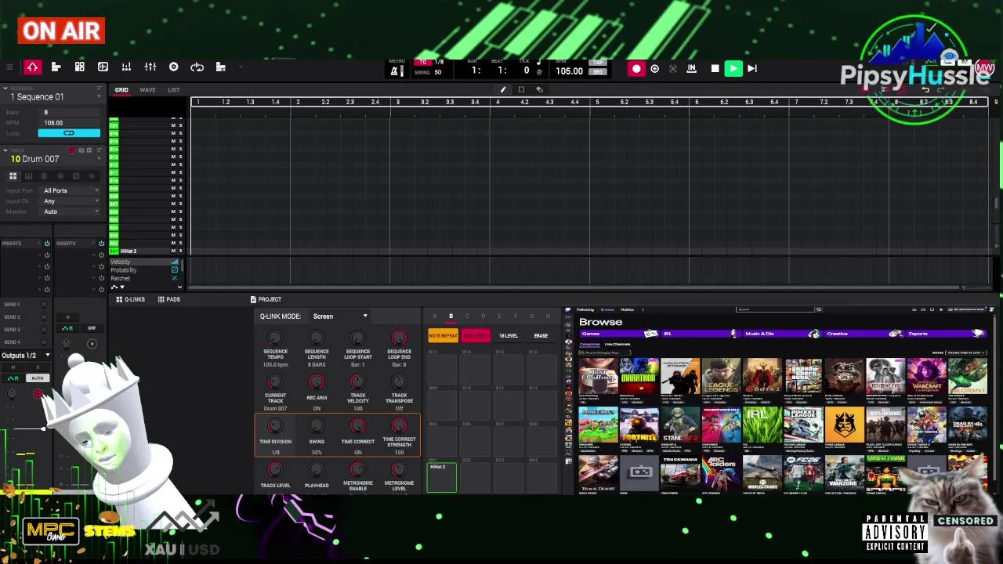
Task: Toggle the Automation dotted-circle button
Action: click(673, 69)
